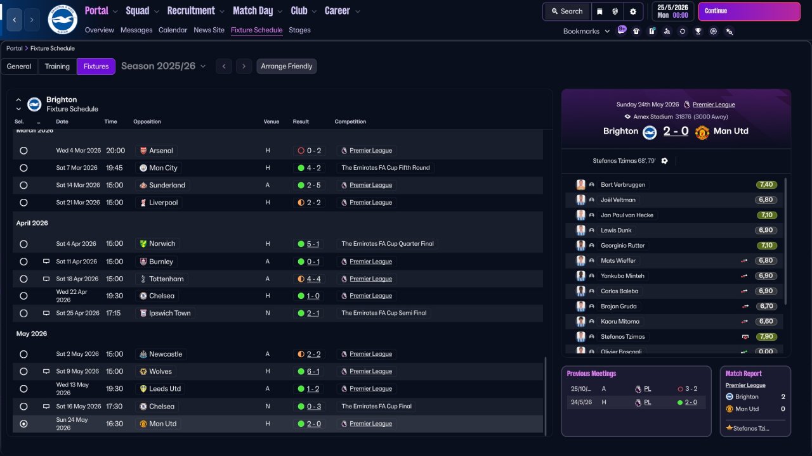Sort fixtures by the Date column header
Screen dimensions: 812x456
click(x=62, y=122)
